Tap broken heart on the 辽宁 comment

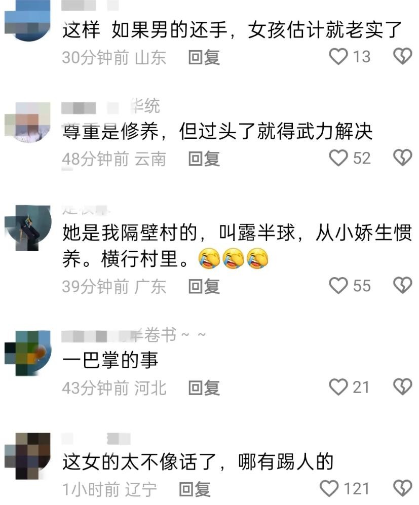pos(403,489)
